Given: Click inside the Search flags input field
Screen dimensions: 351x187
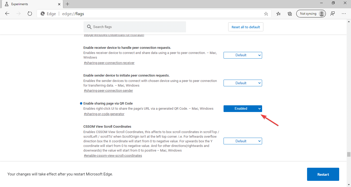Looking at the screenshot, I should pos(128,27).
